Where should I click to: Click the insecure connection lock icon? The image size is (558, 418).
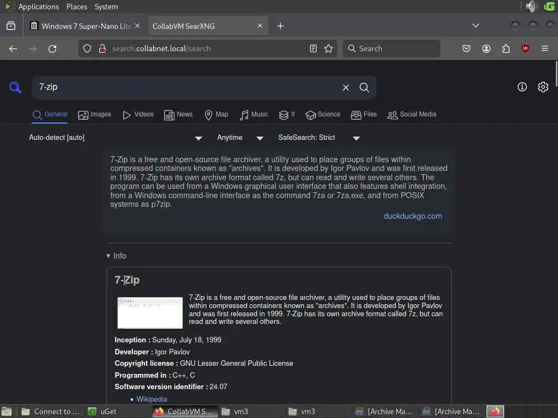pos(102,48)
